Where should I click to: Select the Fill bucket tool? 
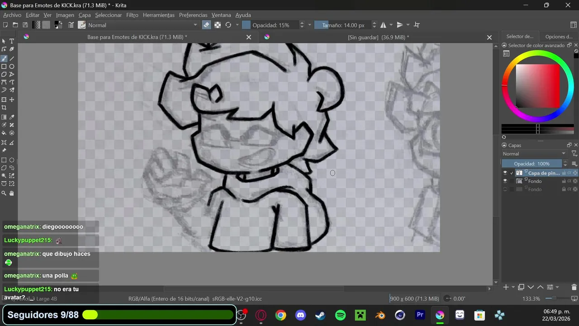pos(4,133)
